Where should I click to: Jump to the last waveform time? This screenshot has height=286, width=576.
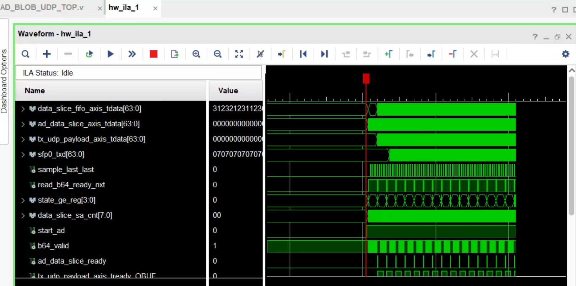pyautogui.click(x=324, y=54)
